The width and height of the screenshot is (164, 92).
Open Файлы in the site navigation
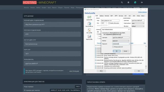click(x=38, y=7)
